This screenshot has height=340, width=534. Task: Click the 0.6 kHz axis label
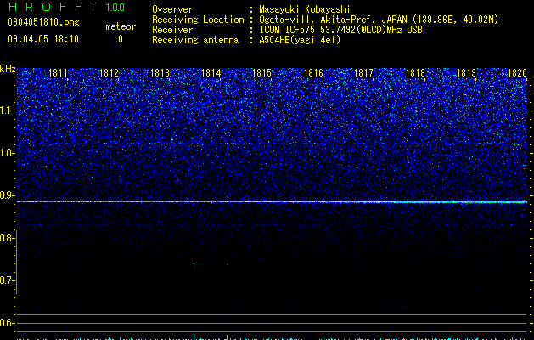[7, 323]
